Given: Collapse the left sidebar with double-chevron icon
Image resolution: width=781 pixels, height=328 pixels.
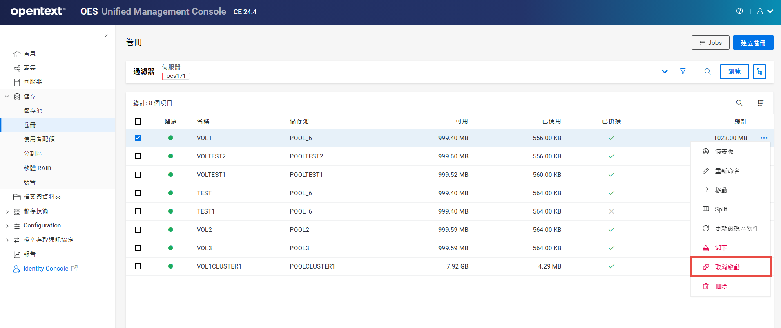Looking at the screenshot, I should pyautogui.click(x=106, y=36).
